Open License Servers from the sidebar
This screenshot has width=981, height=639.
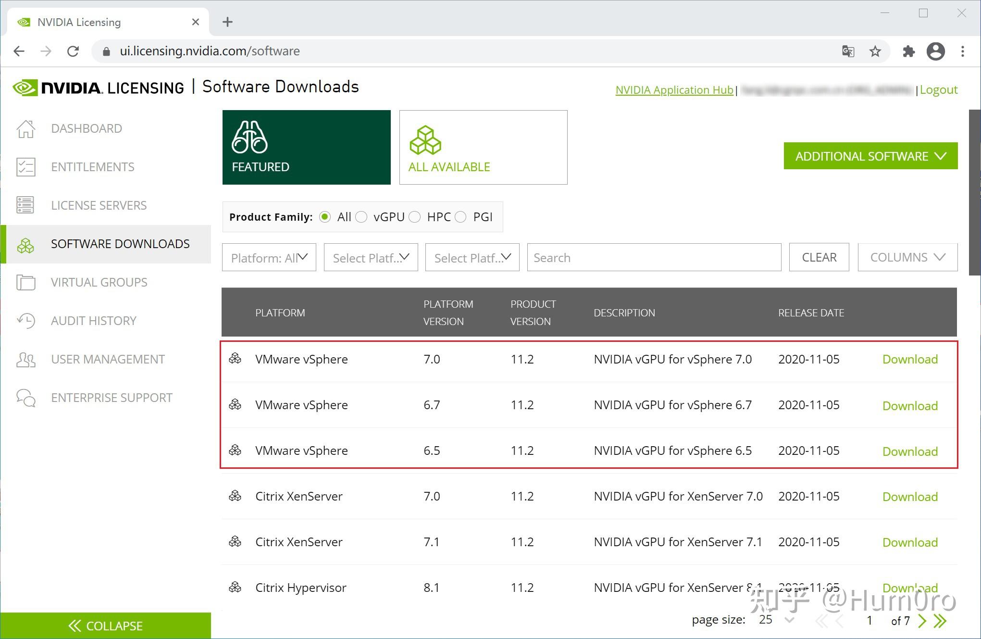26,205
